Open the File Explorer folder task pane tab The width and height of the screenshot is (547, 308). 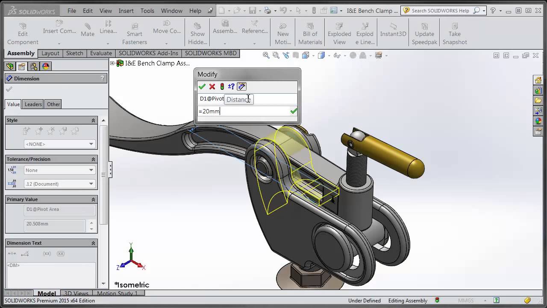pos(538,101)
